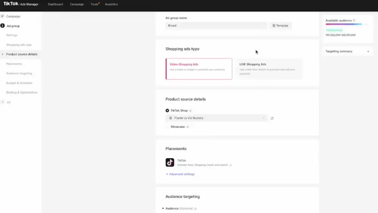Click the info icon next to Showcase

(x=187, y=127)
